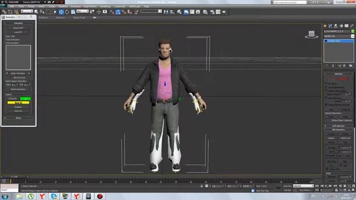The height and width of the screenshot is (200, 356).
Task: Toggle the Percent Snap button
Action: (123, 12)
